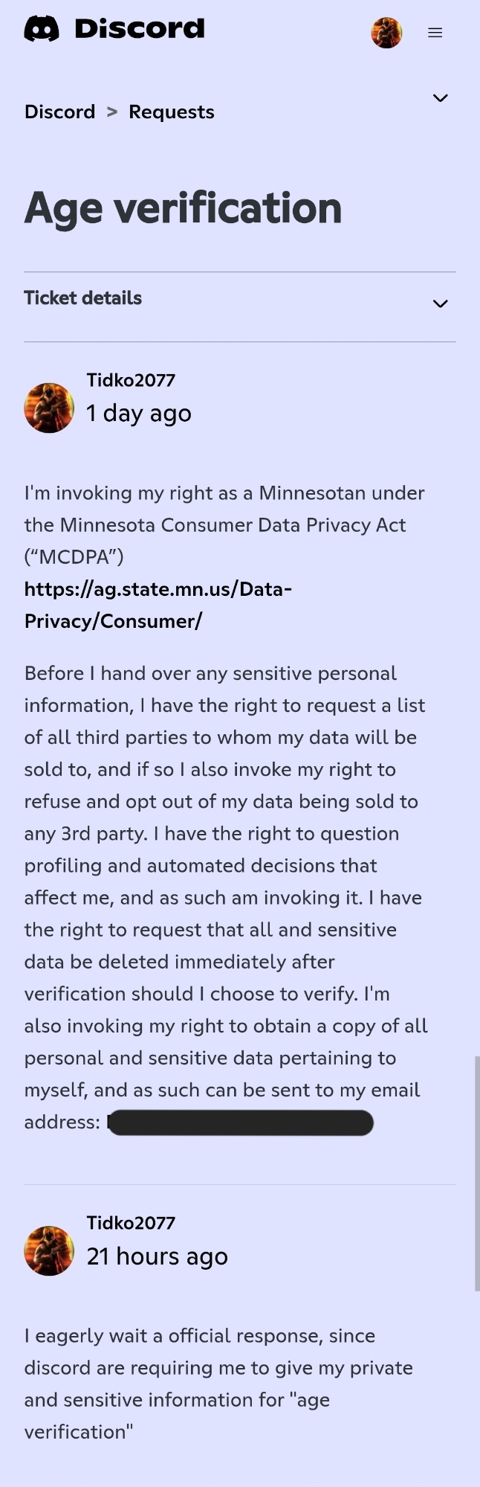Click Tidko2077 username above '21 hours ago'
The width and height of the screenshot is (480, 1487).
[x=131, y=1223]
